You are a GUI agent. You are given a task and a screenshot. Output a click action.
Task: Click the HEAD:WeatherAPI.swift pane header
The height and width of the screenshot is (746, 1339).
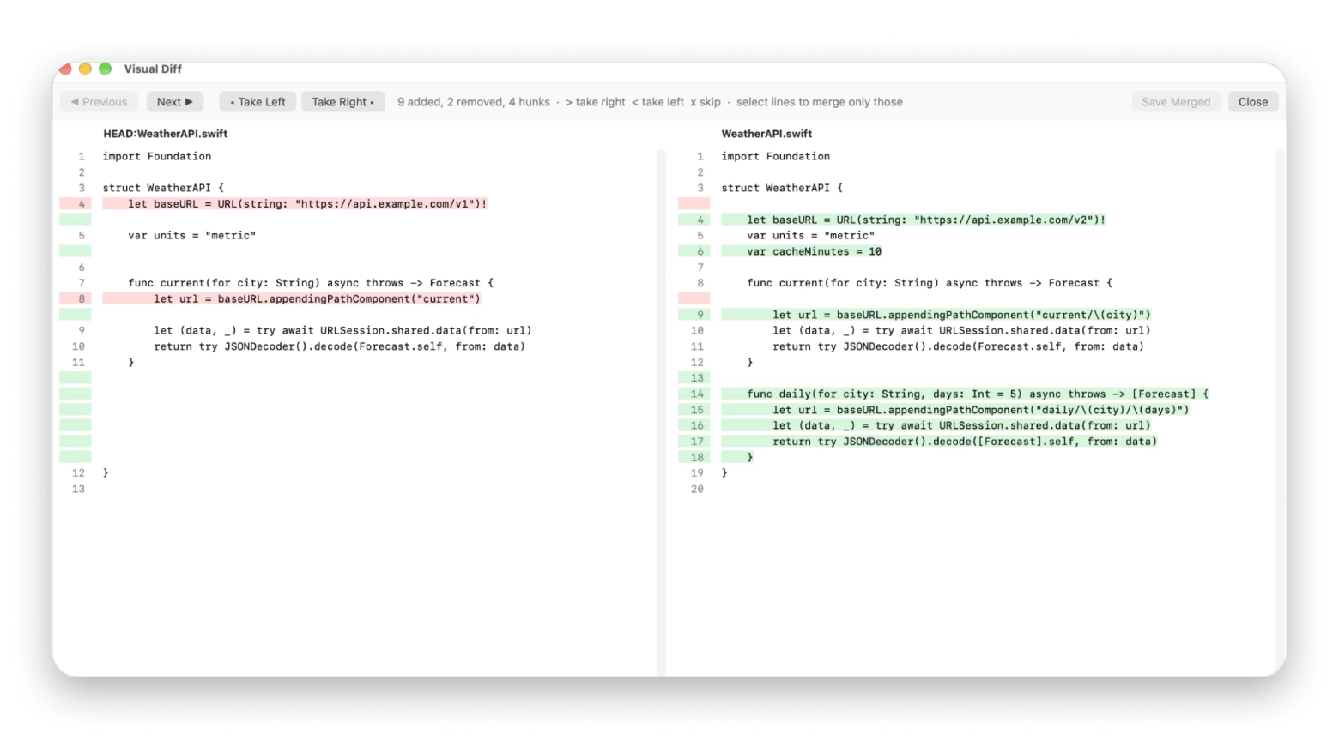[166, 134]
